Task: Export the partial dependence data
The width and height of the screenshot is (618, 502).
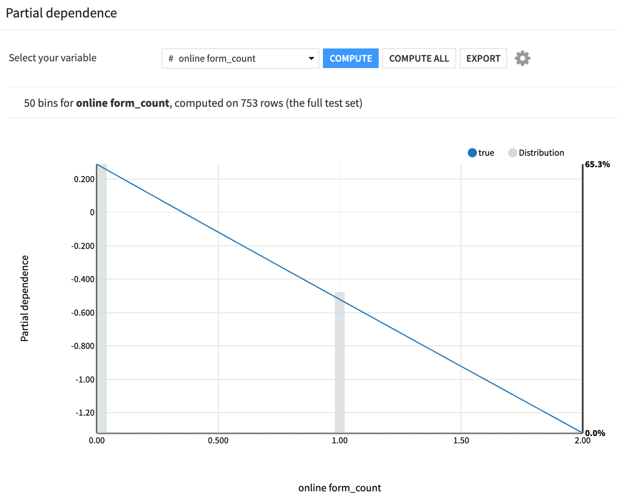Action: 483,59
